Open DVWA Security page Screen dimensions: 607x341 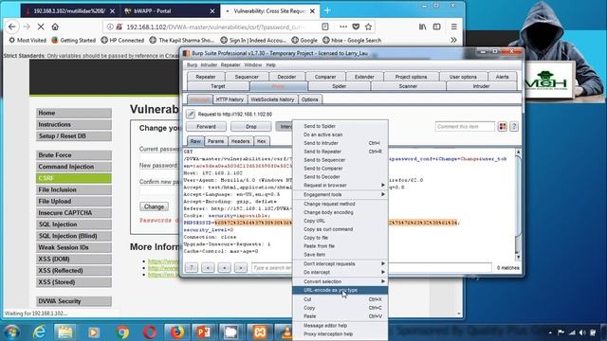74,301
